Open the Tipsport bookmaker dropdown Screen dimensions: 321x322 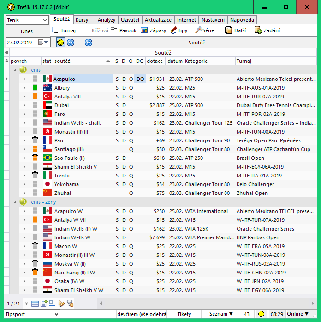(x=56, y=314)
